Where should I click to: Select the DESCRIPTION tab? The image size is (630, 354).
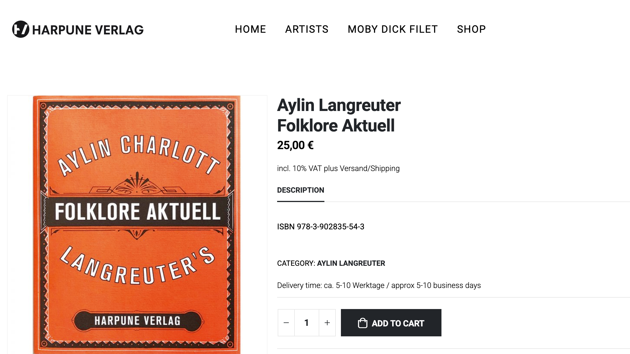click(x=300, y=190)
